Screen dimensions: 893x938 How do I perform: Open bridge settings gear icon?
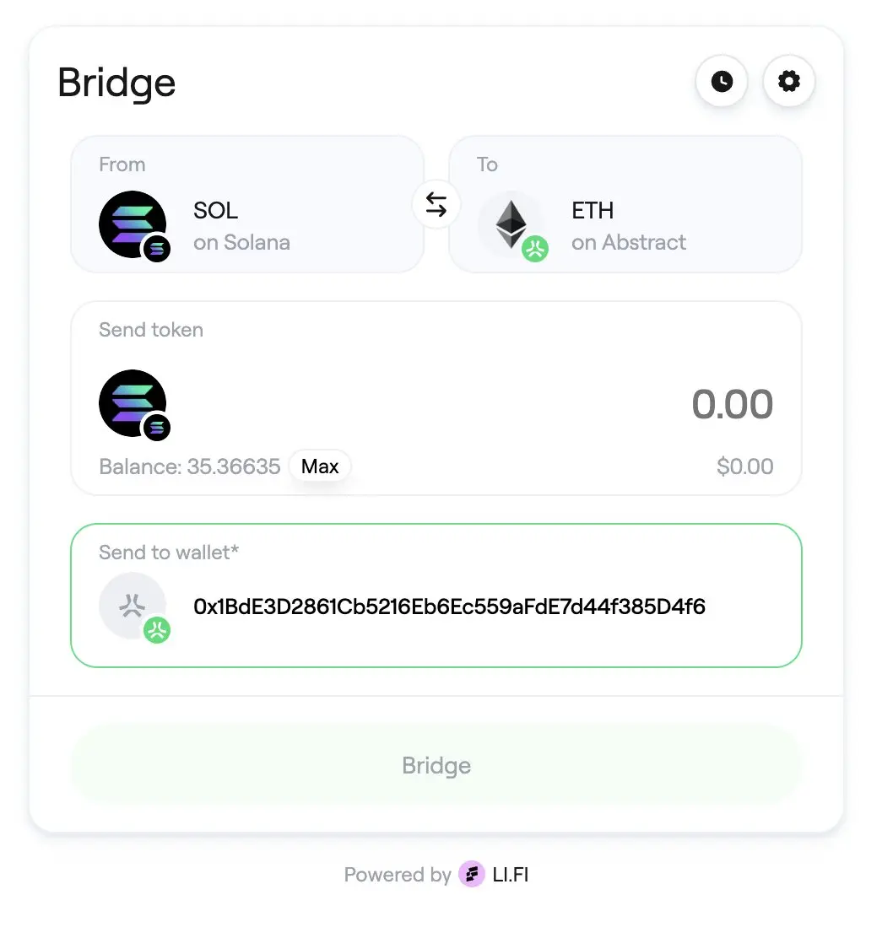pos(789,81)
